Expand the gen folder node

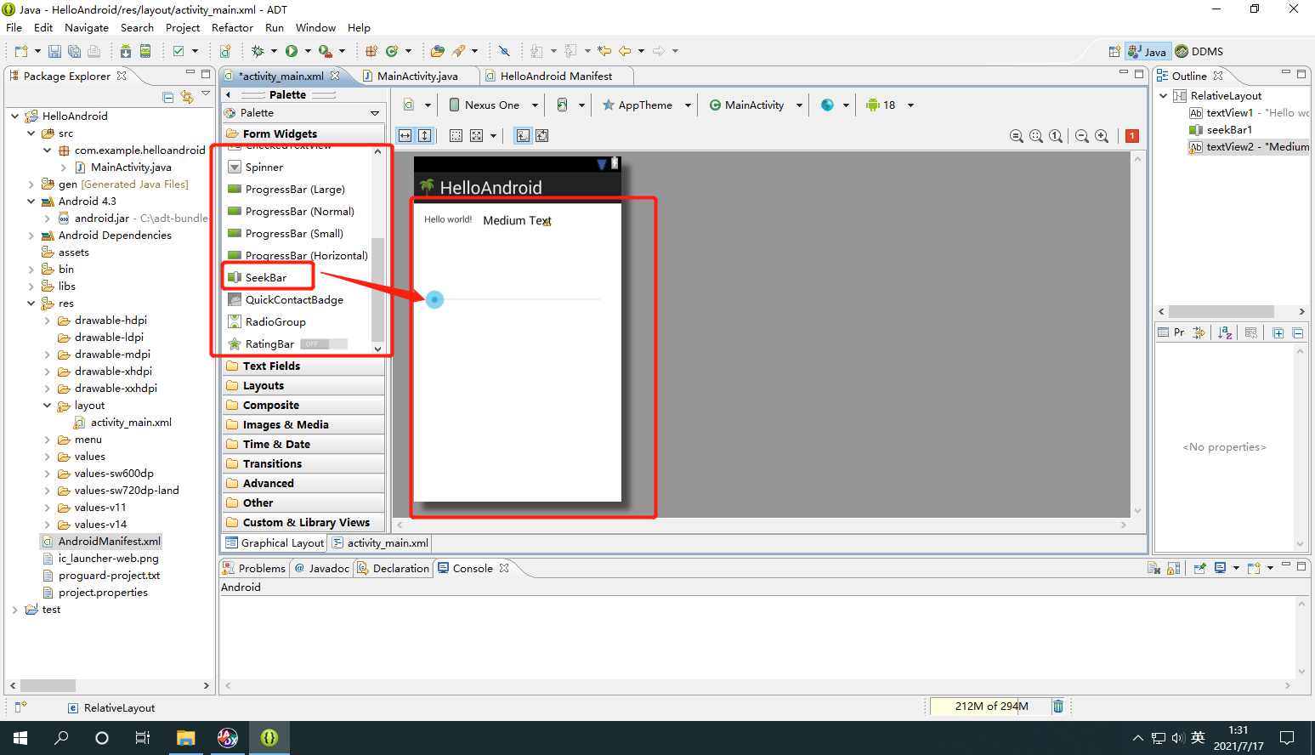click(x=31, y=184)
